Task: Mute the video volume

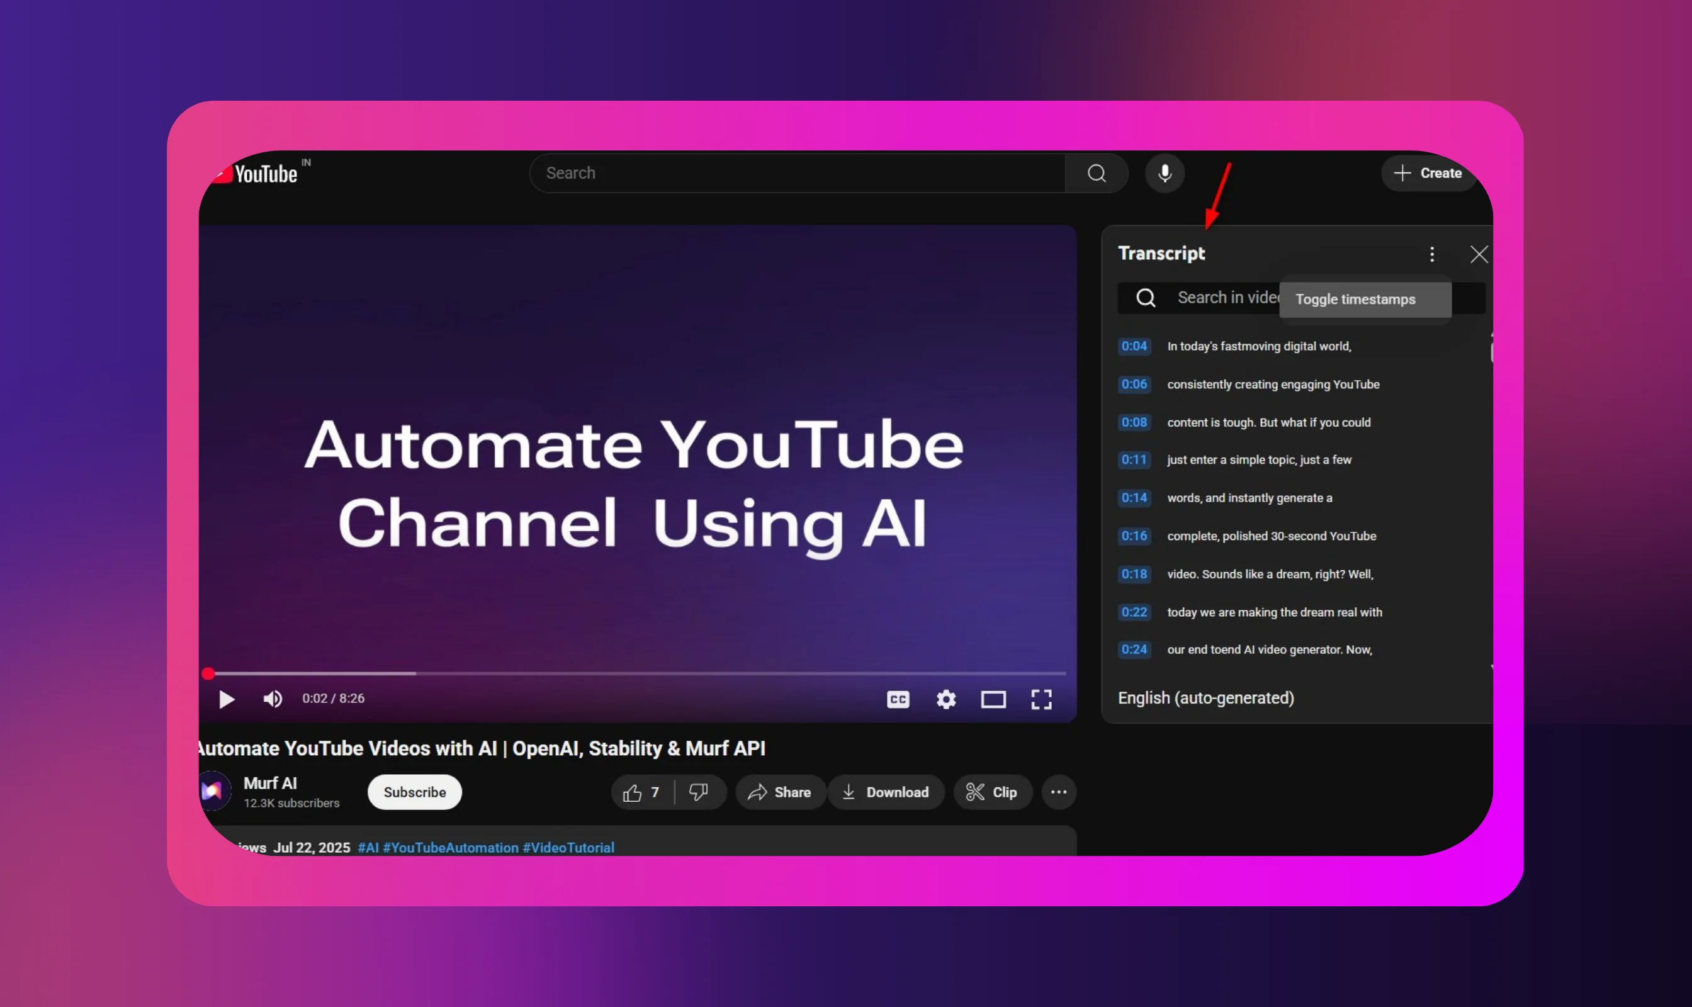Action: click(272, 699)
